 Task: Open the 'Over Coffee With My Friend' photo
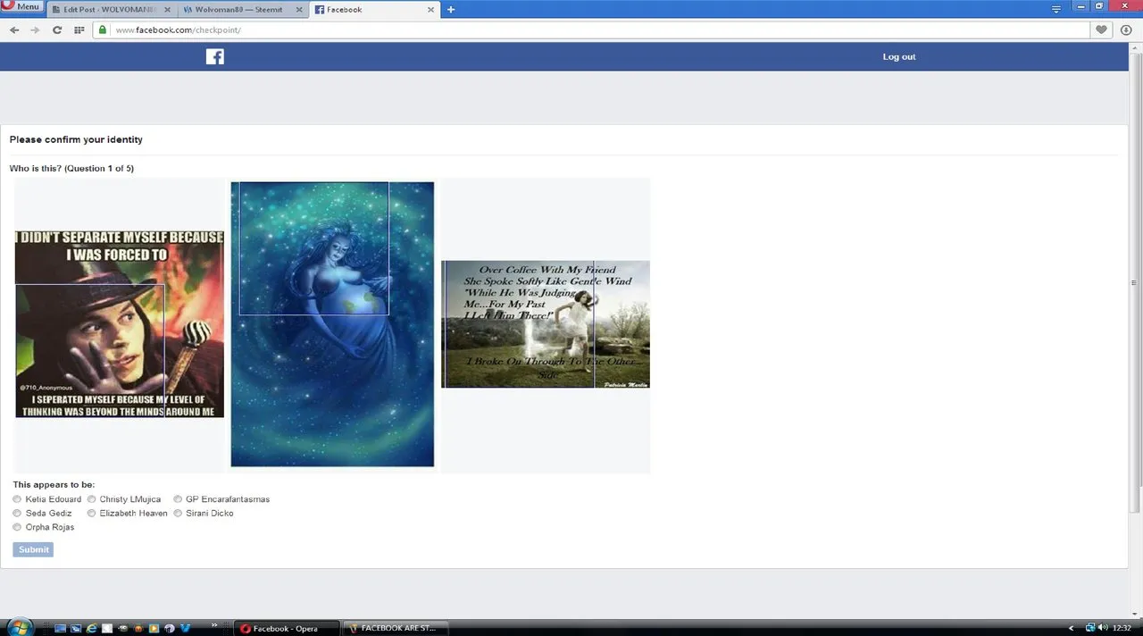[x=546, y=324]
